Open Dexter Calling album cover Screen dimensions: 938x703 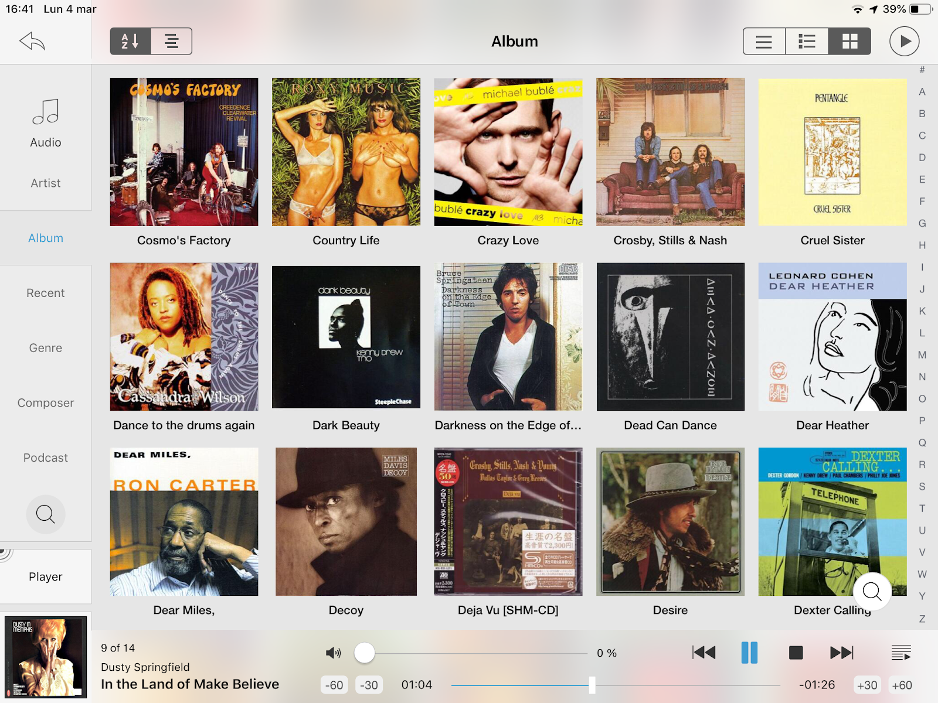coord(832,522)
